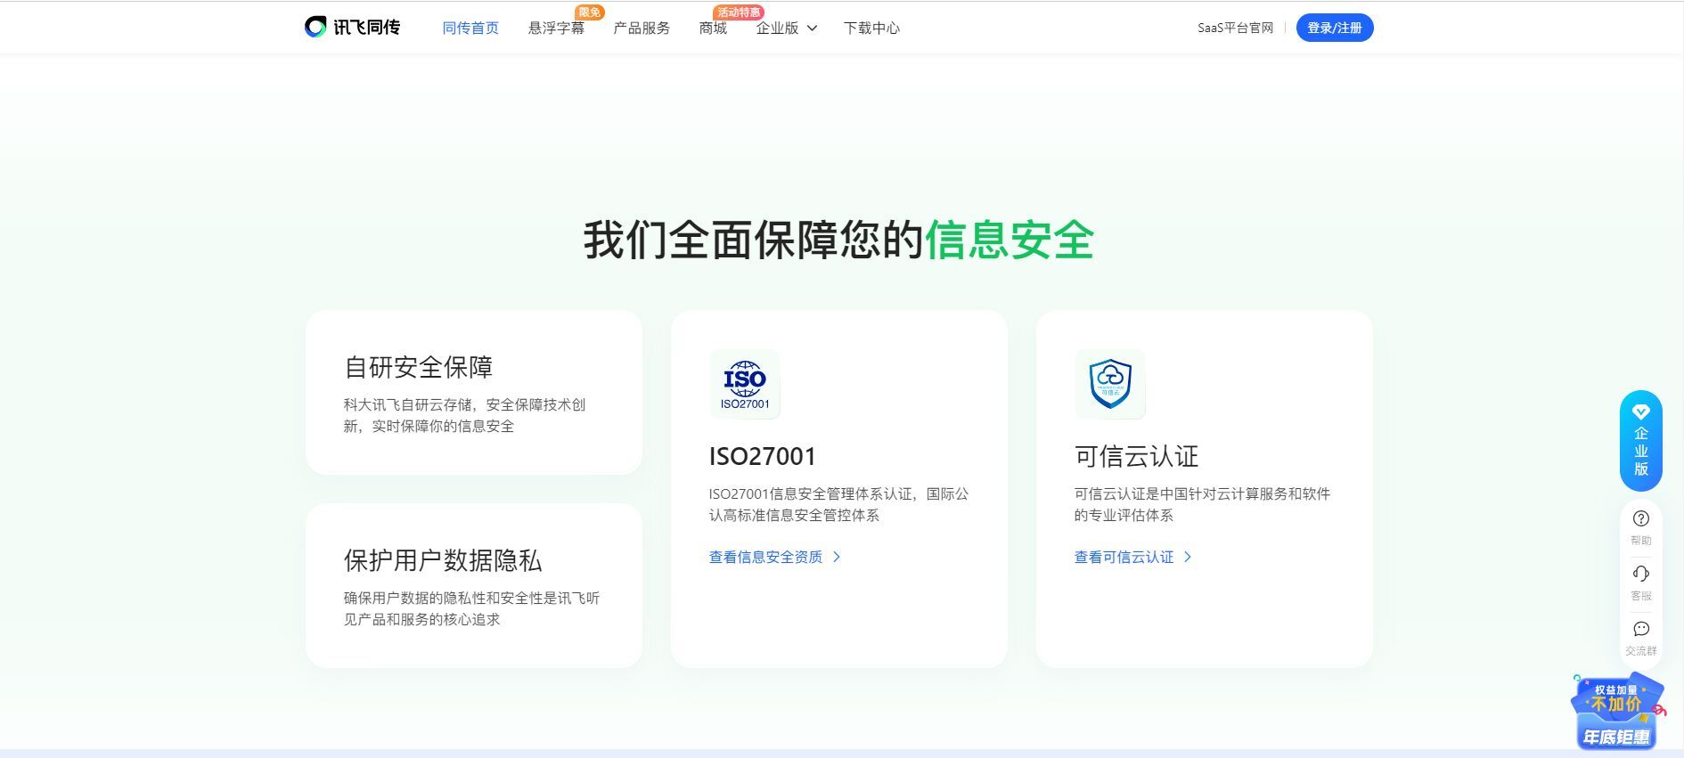Click the 活动特惠 badge above 商城
Viewport: 1684px width, 758px height.
[x=739, y=12]
